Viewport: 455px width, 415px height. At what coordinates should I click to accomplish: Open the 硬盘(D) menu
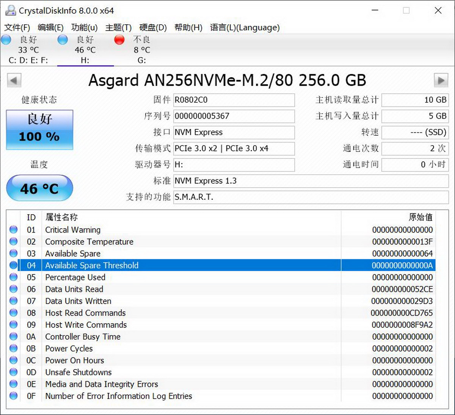click(x=153, y=27)
